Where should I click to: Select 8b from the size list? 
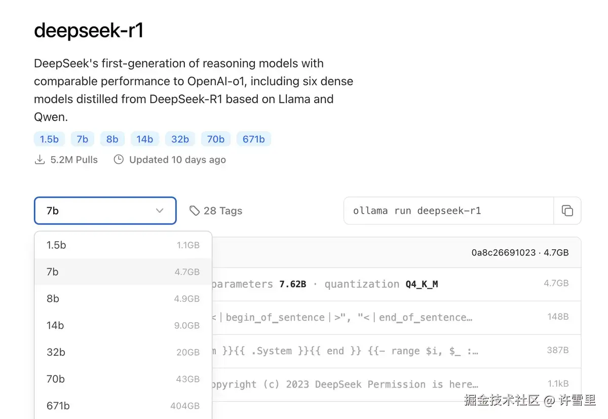pos(123,299)
